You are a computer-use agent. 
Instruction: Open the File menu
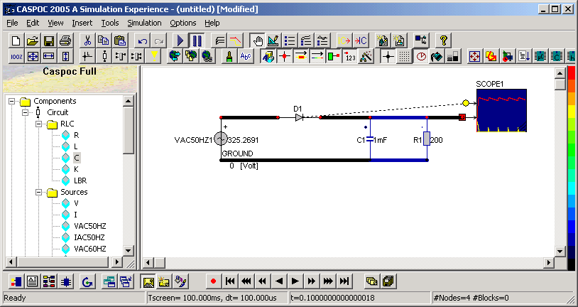(x=12, y=23)
